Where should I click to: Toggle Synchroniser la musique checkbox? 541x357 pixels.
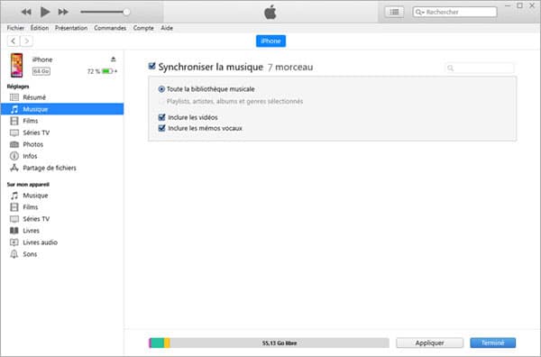click(x=151, y=66)
